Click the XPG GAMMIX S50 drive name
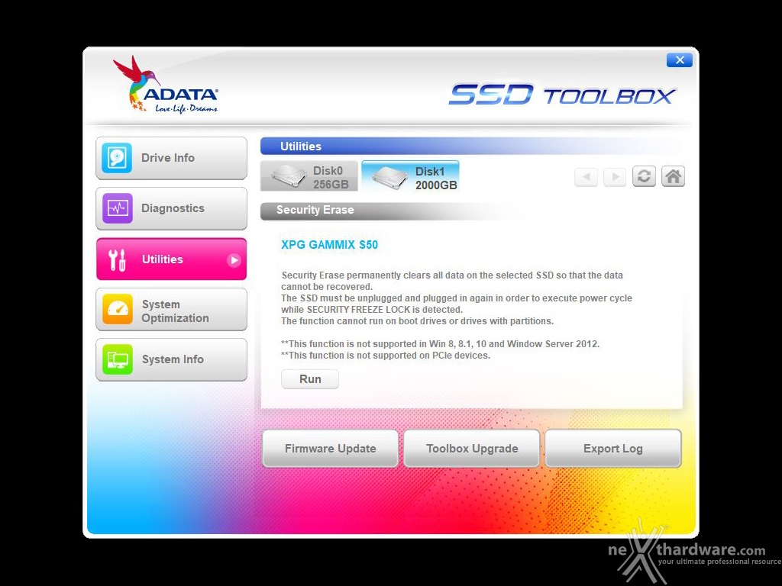This screenshot has width=782, height=586. [x=330, y=245]
